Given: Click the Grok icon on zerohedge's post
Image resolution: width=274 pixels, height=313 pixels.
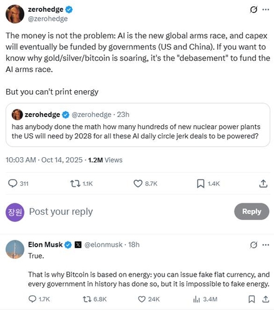Looking at the screenshot, I should click(x=253, y=9).
